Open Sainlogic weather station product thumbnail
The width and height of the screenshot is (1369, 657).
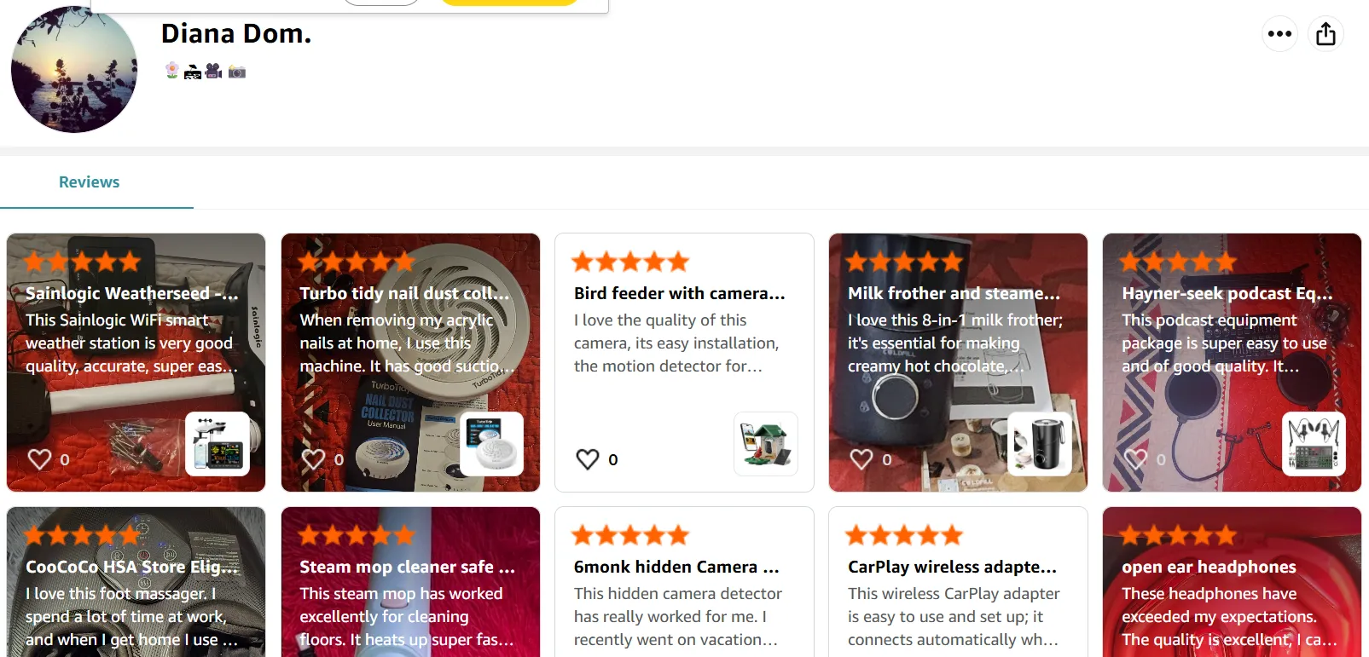click(x=218, y=444)
